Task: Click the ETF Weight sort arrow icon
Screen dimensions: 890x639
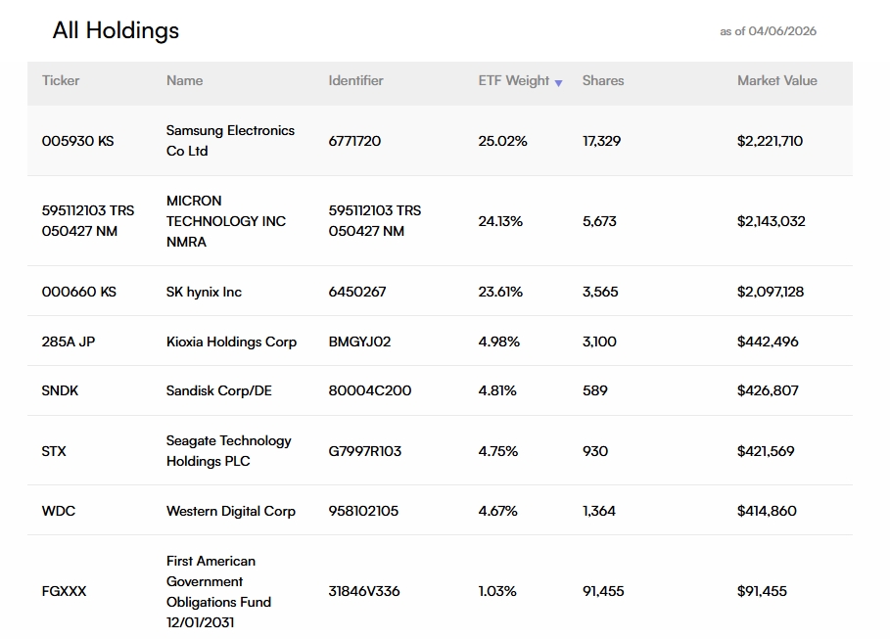Action: [x=558, y=83]
